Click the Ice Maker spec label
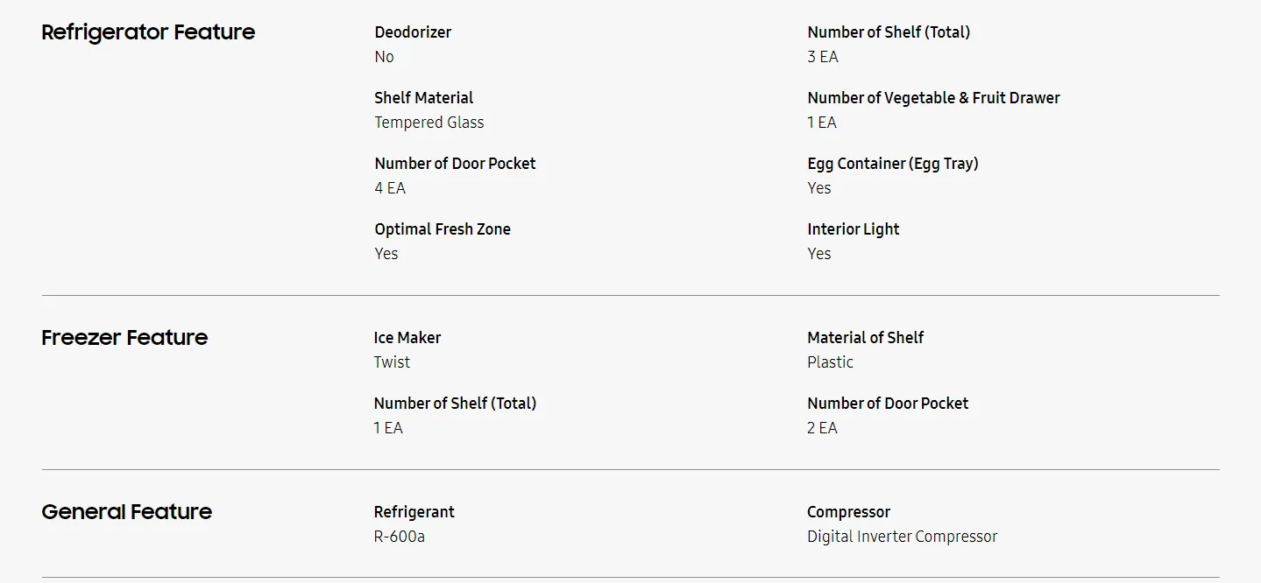The height and width of the screenshot is (583, 1261). pyautogui.click(x=407, y=338)
